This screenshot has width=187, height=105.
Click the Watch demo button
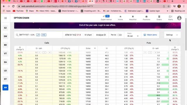pyautogui.click(x=150, y=35)
